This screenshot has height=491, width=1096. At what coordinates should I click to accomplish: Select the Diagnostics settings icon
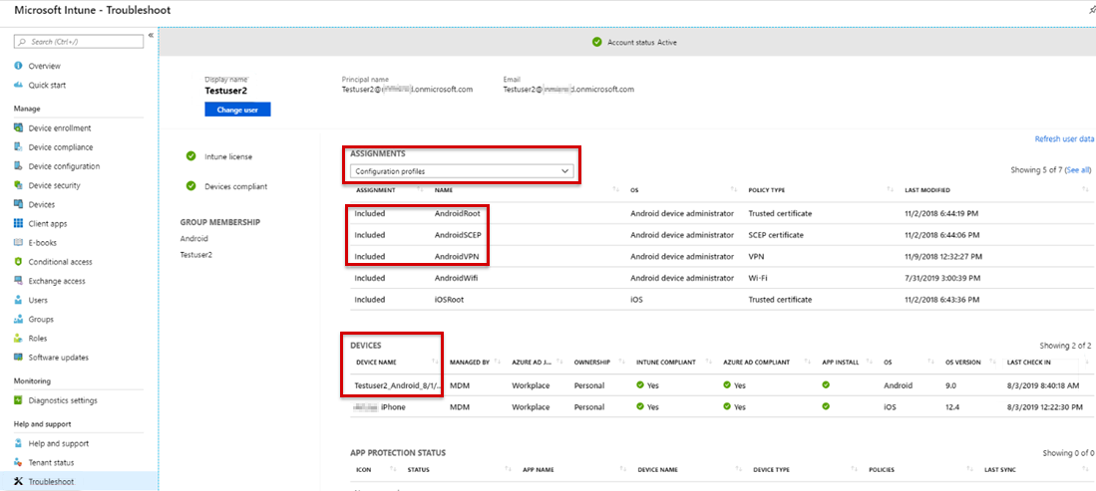coord(19,401)
